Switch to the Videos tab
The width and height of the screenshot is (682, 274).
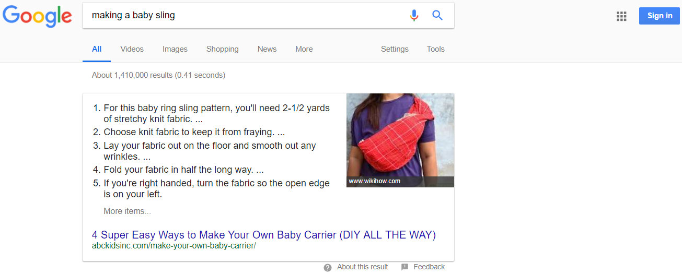132,49
